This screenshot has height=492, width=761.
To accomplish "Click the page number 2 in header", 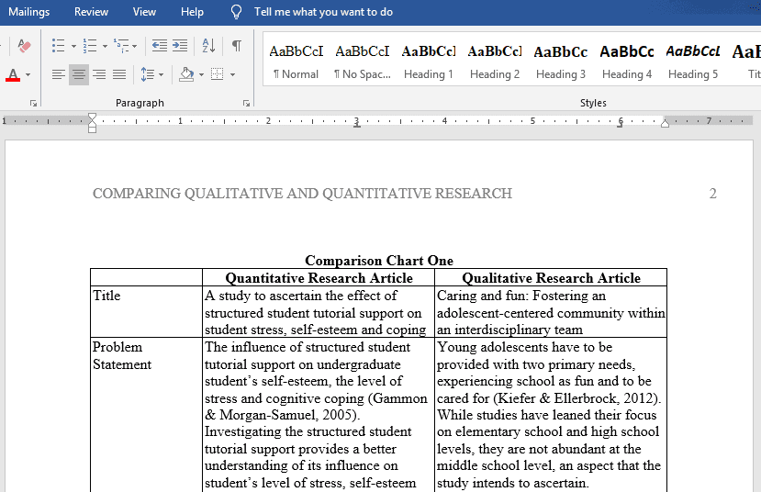I will [712, 194].
